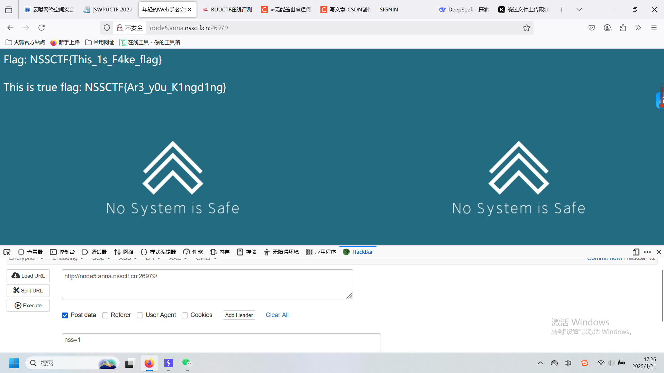Viewport: 664px width, 373px height.
Task: Open recent browsing Firefox View icon
Action: pyautogui.click(x=9, y=10)
